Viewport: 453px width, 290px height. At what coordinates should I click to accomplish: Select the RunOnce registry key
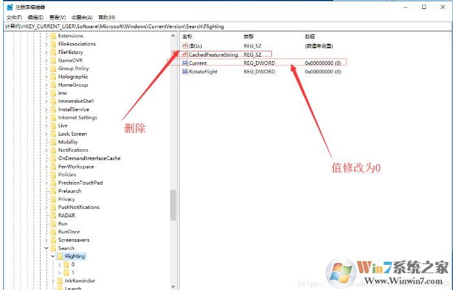coord(69,231)
